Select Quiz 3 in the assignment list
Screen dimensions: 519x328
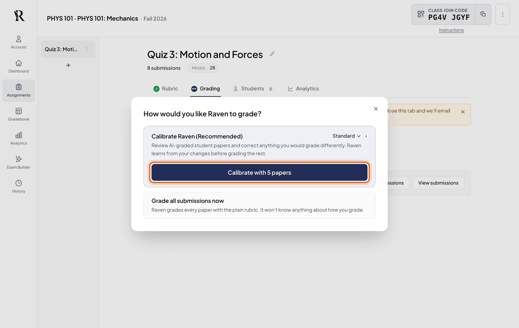coord(68,49)
